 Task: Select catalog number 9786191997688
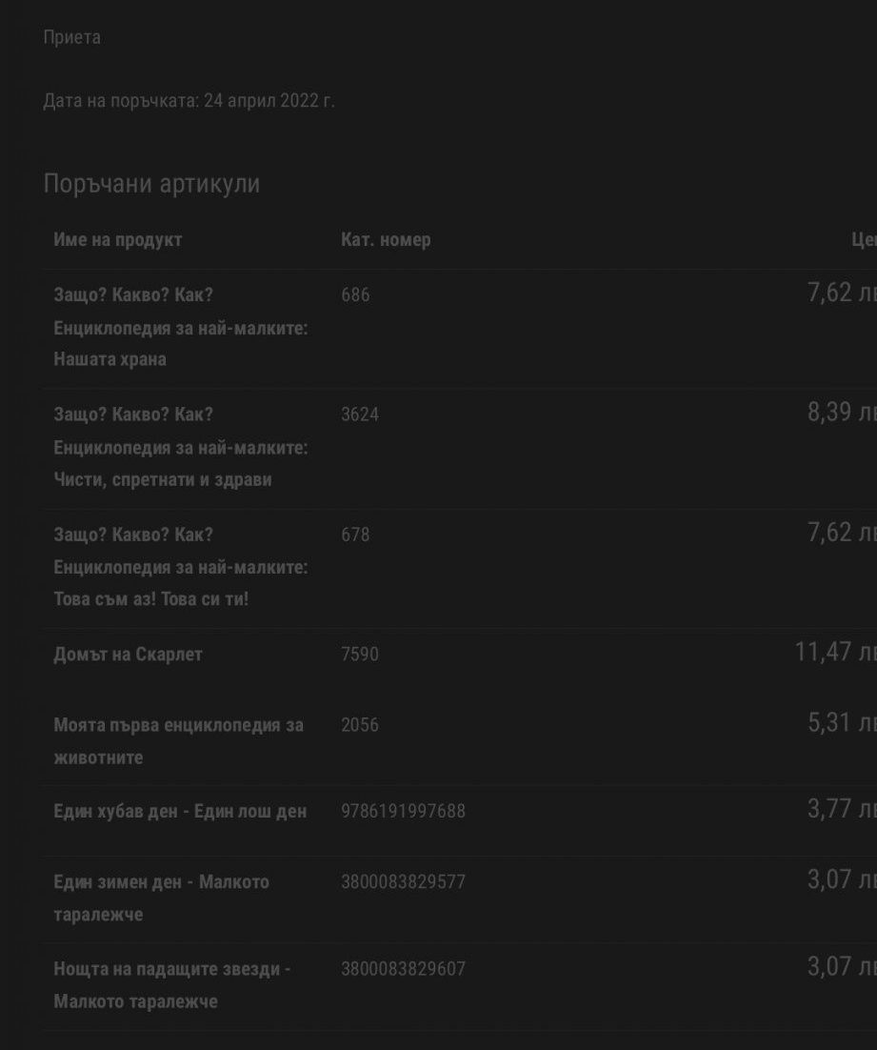403,812
